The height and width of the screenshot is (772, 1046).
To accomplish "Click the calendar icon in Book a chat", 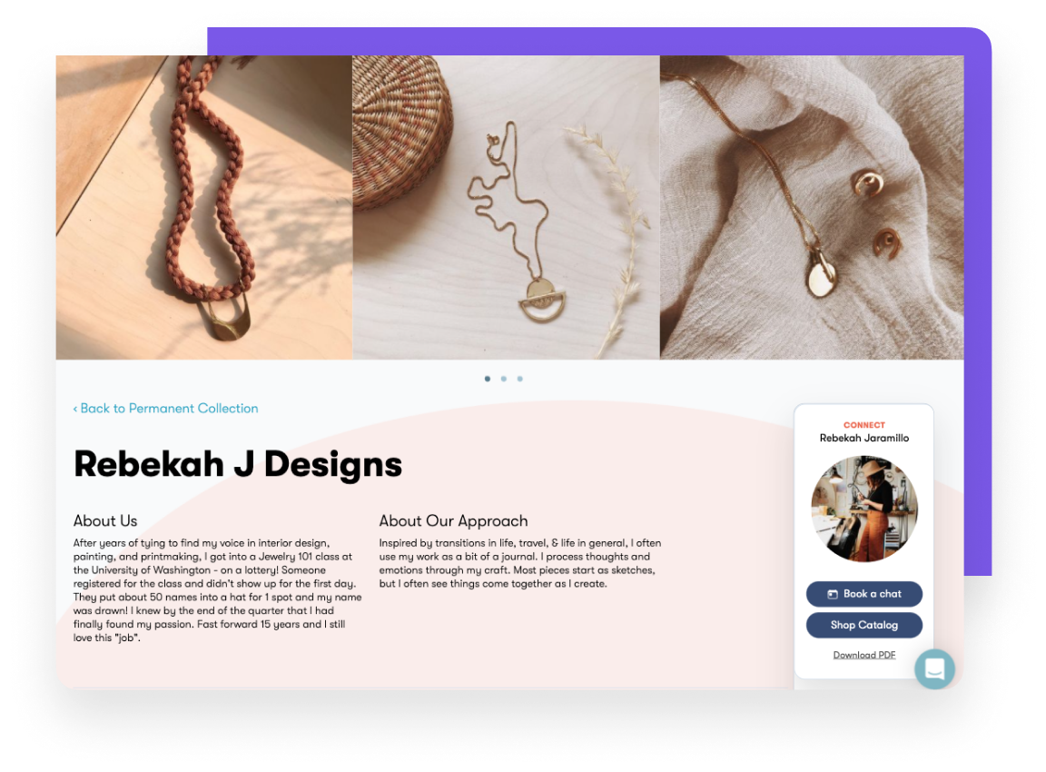I will click(833, 594).
